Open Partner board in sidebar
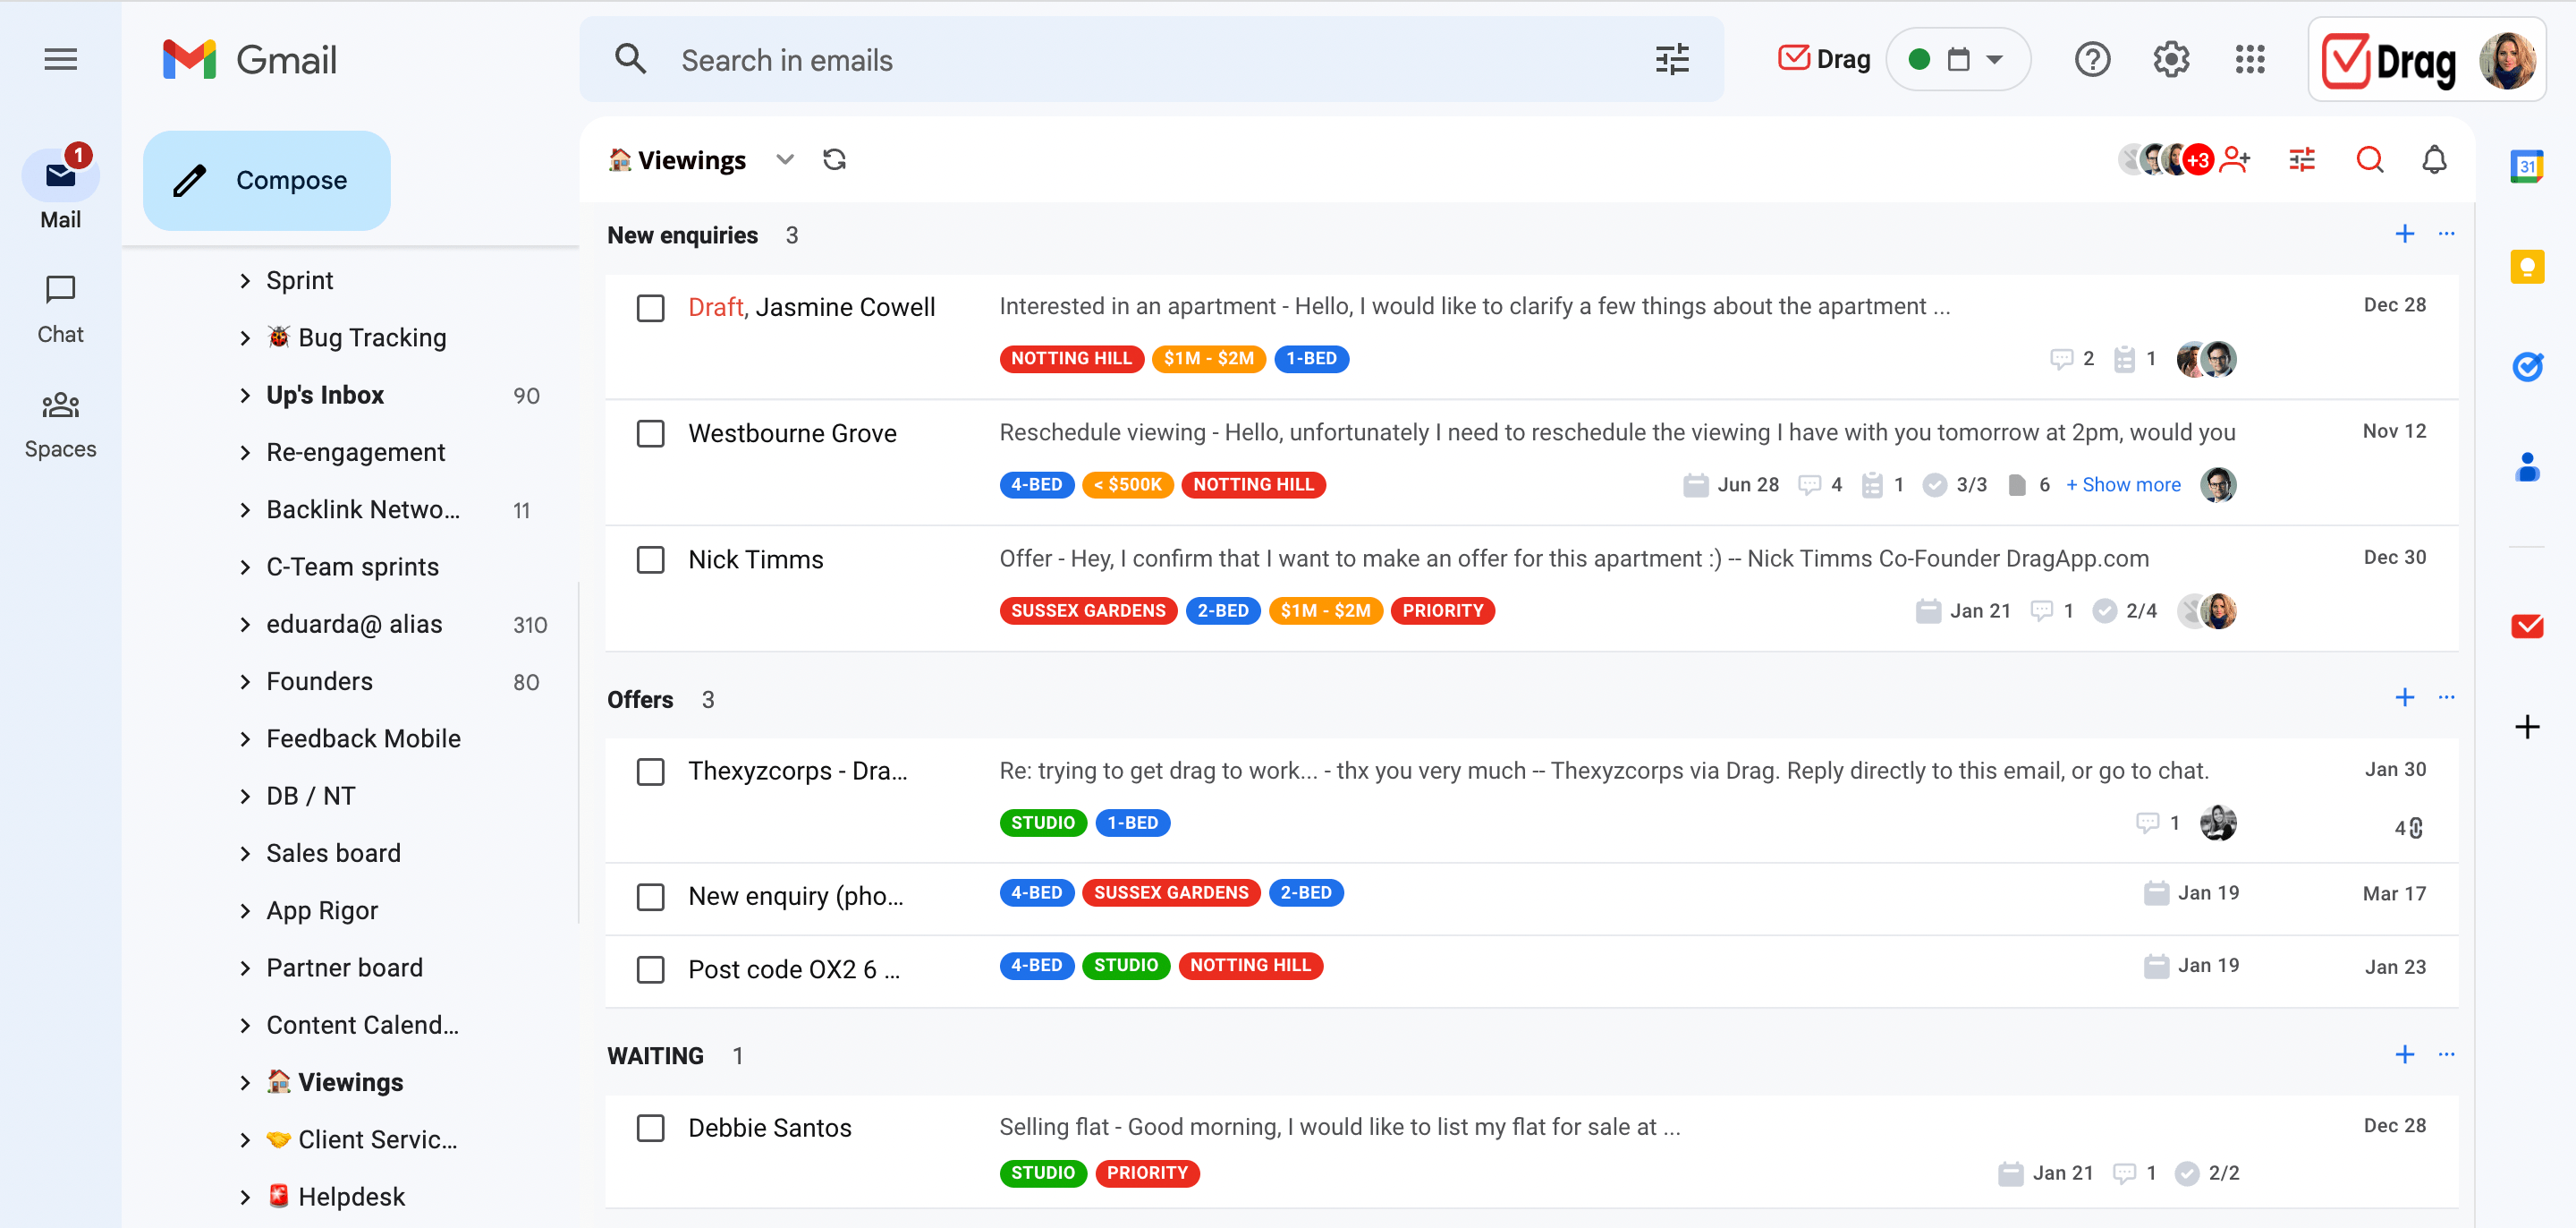Screen dimensions: 2576x1228 click(x=344, y=968)
